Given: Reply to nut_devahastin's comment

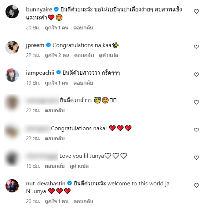Looking at the screenshot, I should tap(83, 201).
